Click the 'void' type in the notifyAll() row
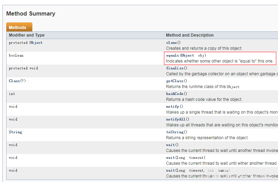This screenshot has width=278, height=182. [x=13, y=119]
